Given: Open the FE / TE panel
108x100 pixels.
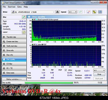Looking at the screenshot, I should [x=14, y=68].
